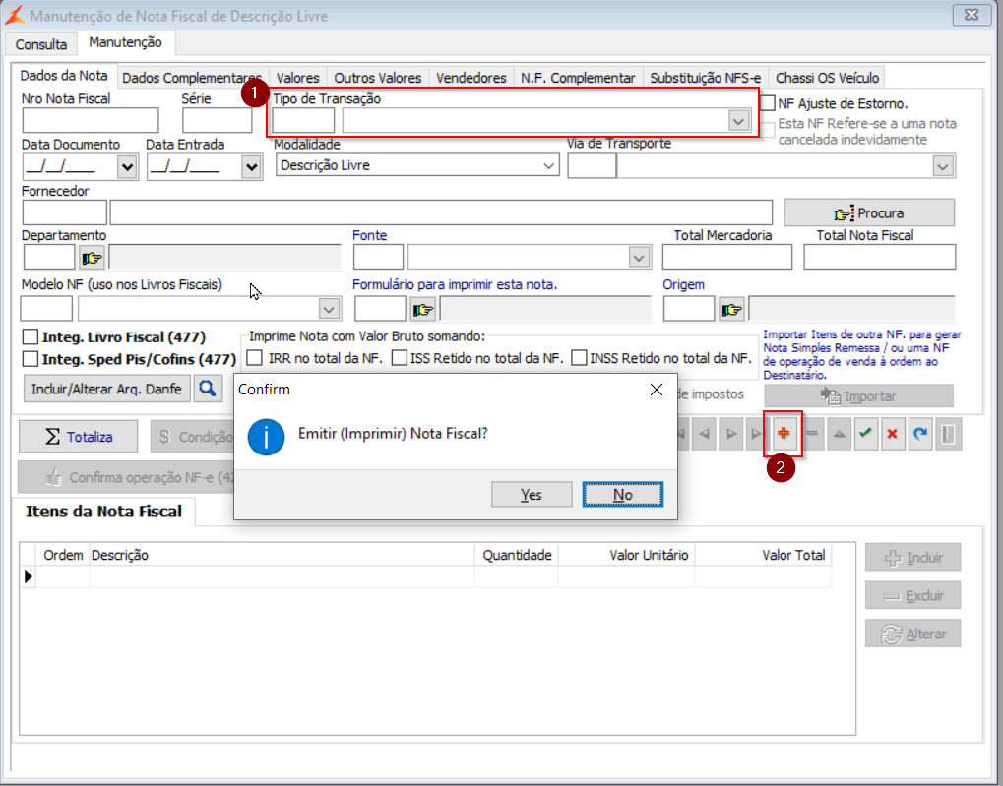This screenshot has height=786, width=1003.
Task: Open the Via de Transporte dropdown
Action: (942, 167)
